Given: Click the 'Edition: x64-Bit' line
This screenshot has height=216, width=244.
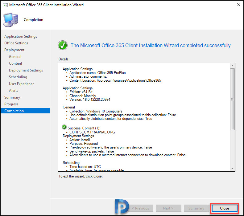Looking at the screenshot, I should pyautogui.click(x=81, y=92).
